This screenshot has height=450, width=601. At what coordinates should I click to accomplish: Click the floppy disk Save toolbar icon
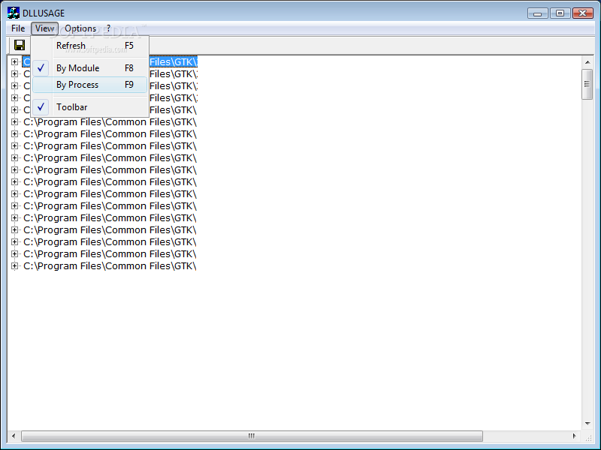(x=20, y=45)
